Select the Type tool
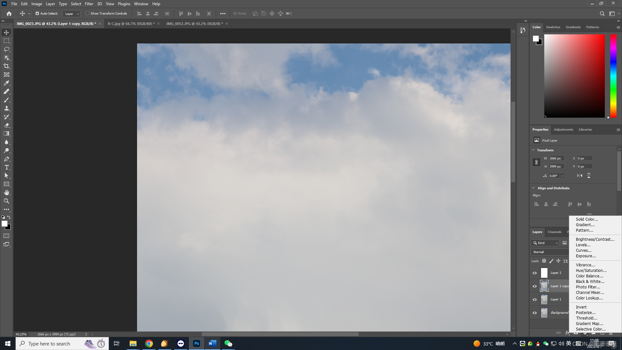This screenshot has height=350, width=622. [x=6, y=167]
